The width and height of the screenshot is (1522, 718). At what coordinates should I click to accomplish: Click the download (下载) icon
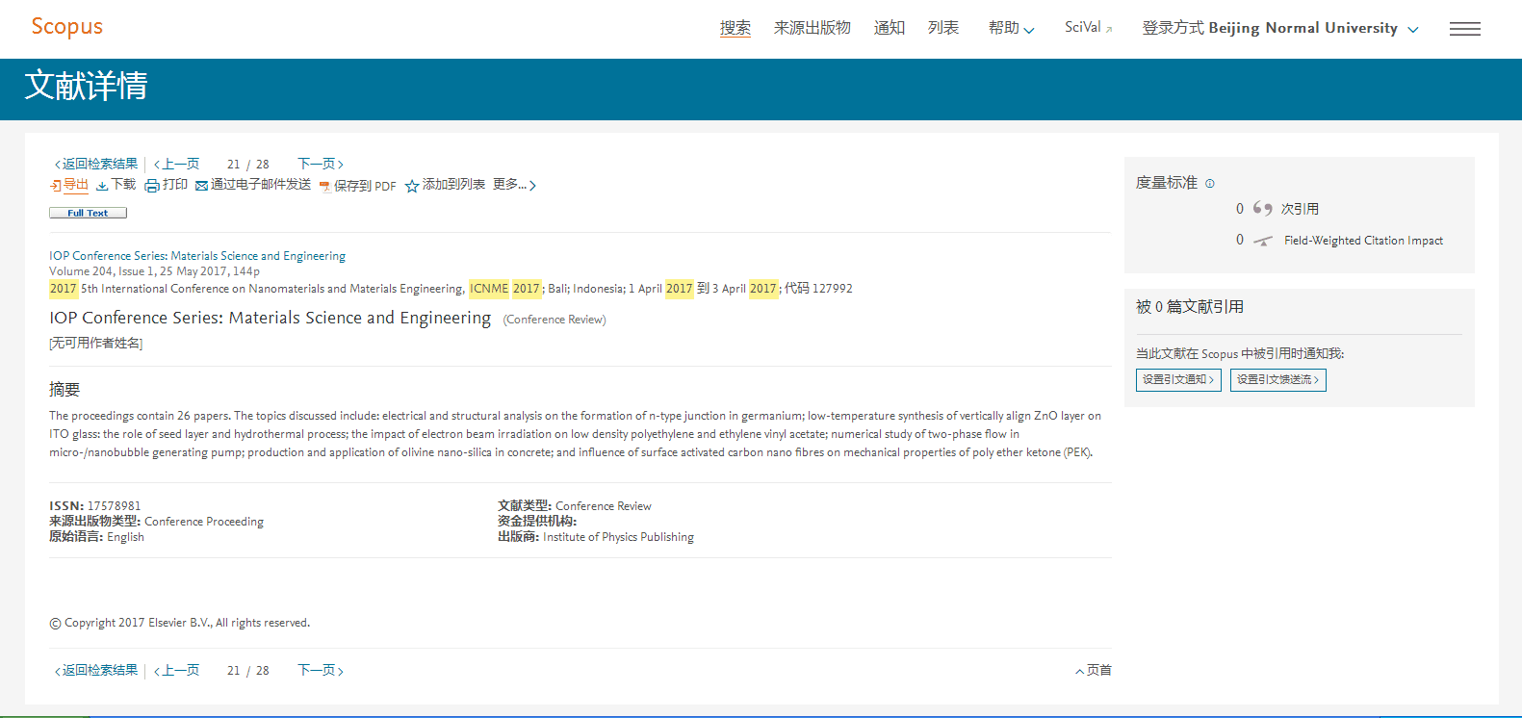tap(102, 186)
